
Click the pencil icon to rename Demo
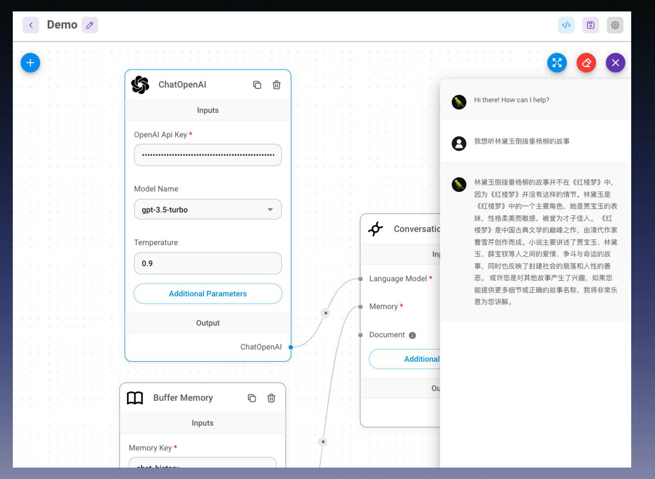pos(89,25)
